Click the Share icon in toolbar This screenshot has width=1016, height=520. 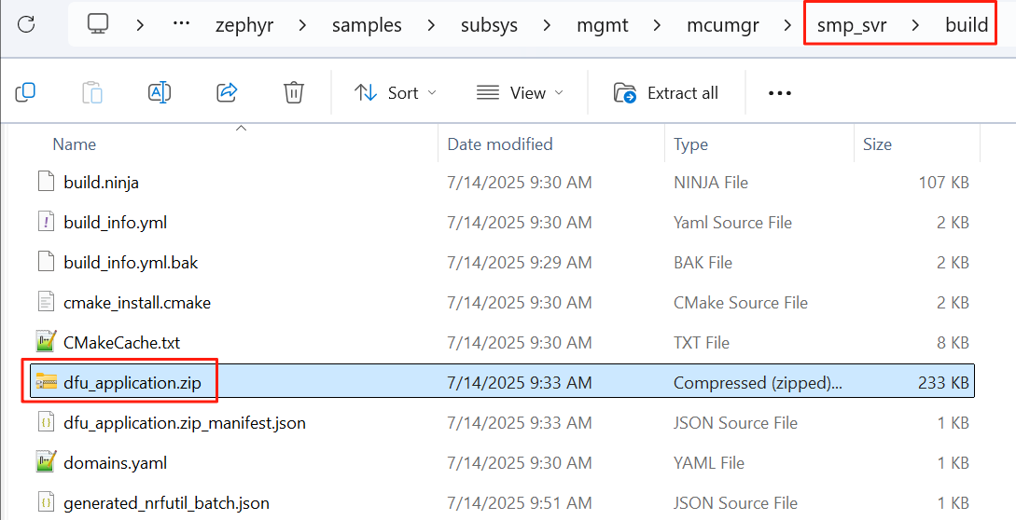(x=227, y=92)
